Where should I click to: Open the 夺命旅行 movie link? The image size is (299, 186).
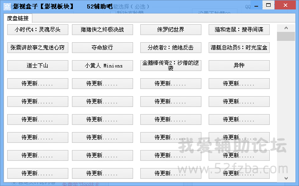pos(102,48)
